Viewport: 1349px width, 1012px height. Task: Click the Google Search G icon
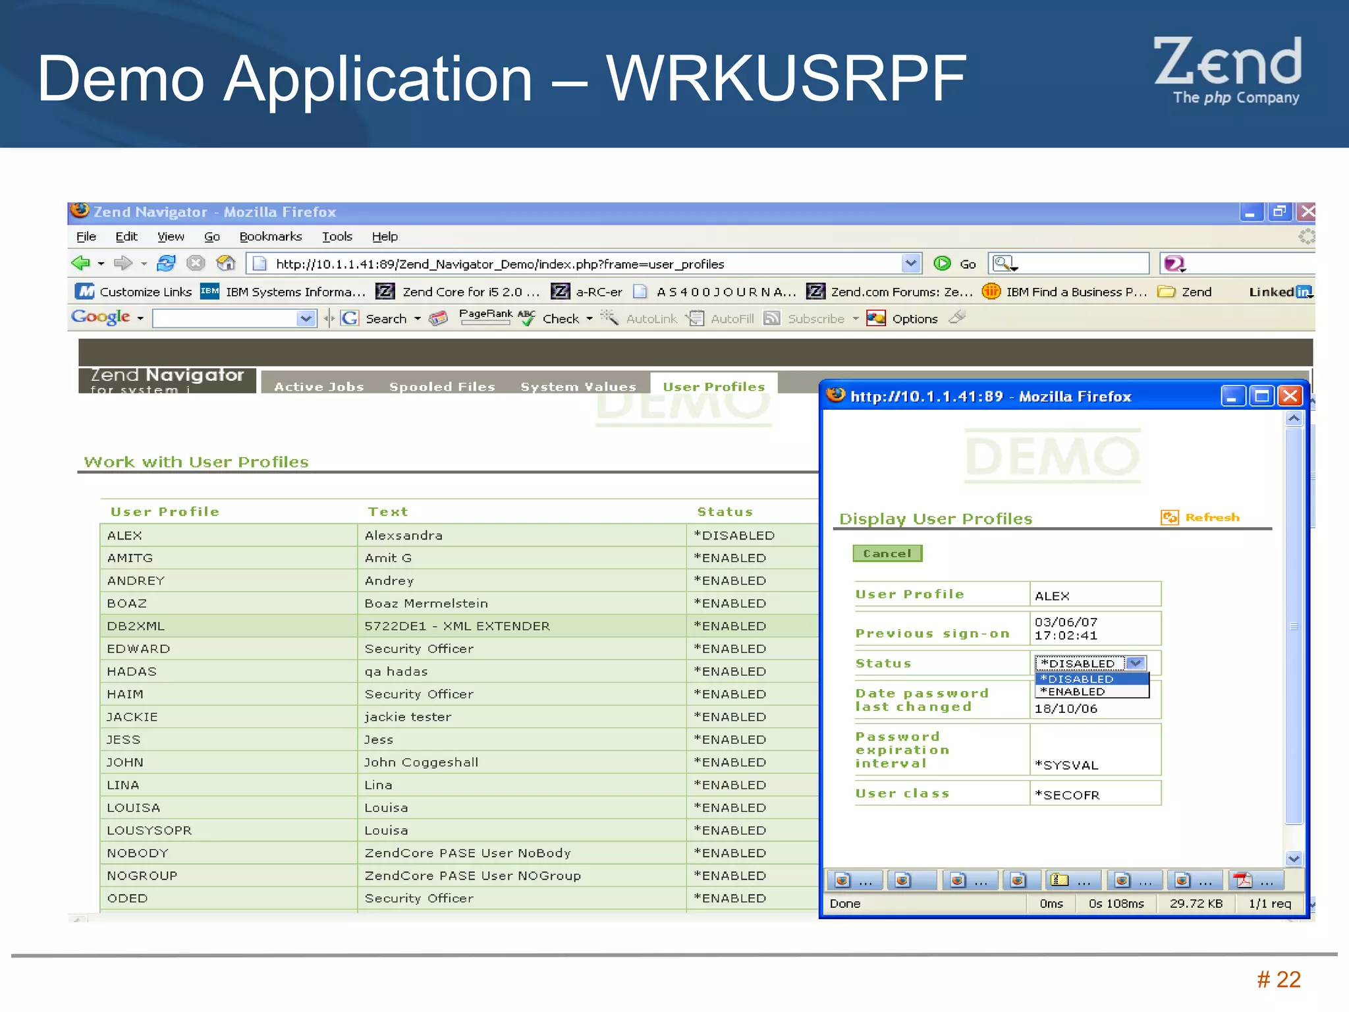[x=350, y=318]
